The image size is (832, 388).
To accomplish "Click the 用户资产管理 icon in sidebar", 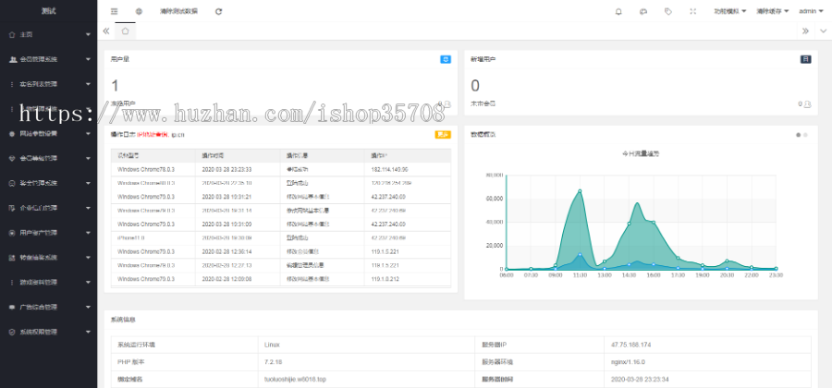I will click(12, 233).
